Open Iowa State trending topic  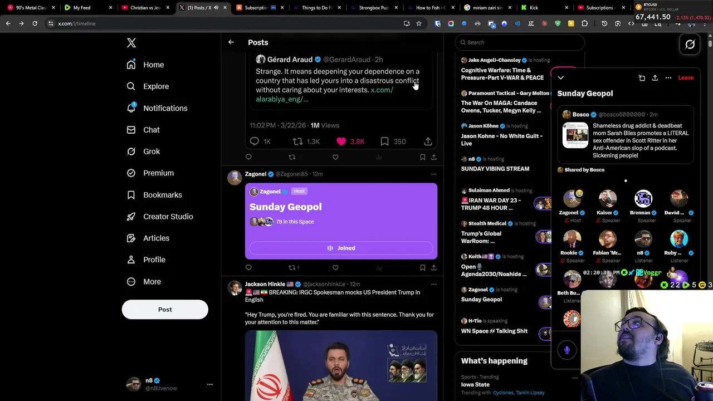[x=475, y=384]
